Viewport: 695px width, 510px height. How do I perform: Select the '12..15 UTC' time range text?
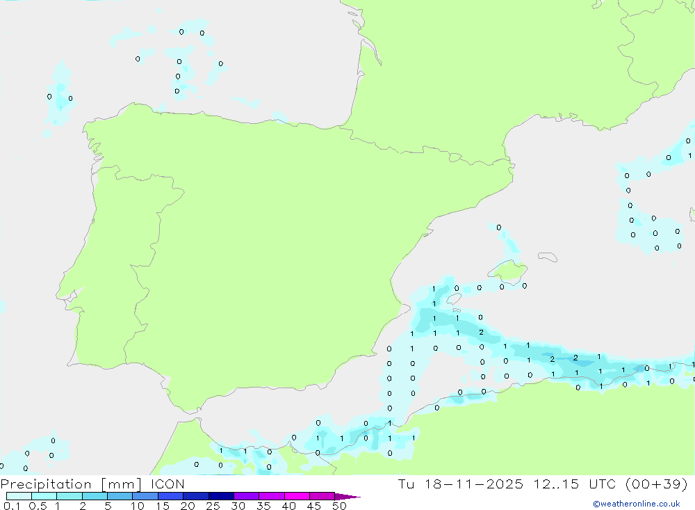tap(576, 484)
